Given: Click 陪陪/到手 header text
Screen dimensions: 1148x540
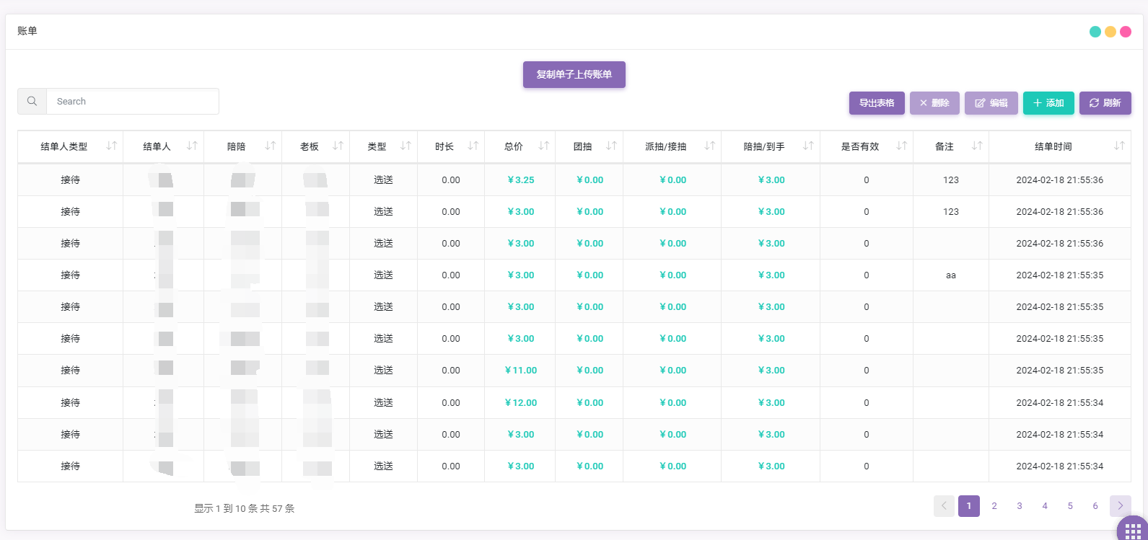Looking at the screenshot, I should tap(764, 146).
